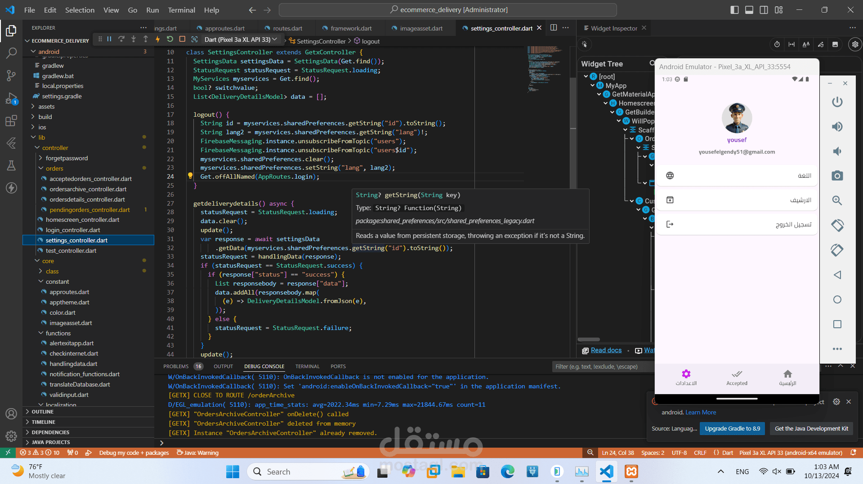The width and height of the screenshot is (863, 484).
Task: Trigger Flutter hot reload lightning icon
Action: pyautogui.click(x=157, y=40)
